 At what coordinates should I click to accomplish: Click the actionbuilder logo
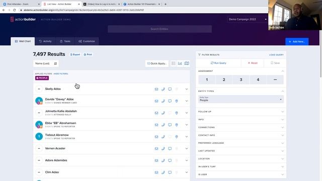[x=23, y=19]
